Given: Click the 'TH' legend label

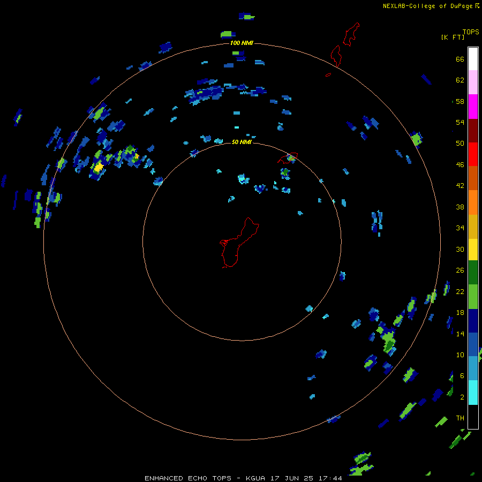Looking at the screenshot, I should [460, 418].
